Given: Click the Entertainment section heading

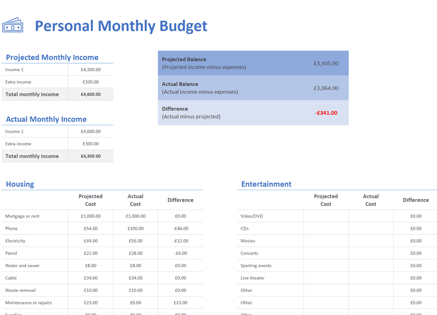Looking at the screenshot, I should (x=266, y=184).
